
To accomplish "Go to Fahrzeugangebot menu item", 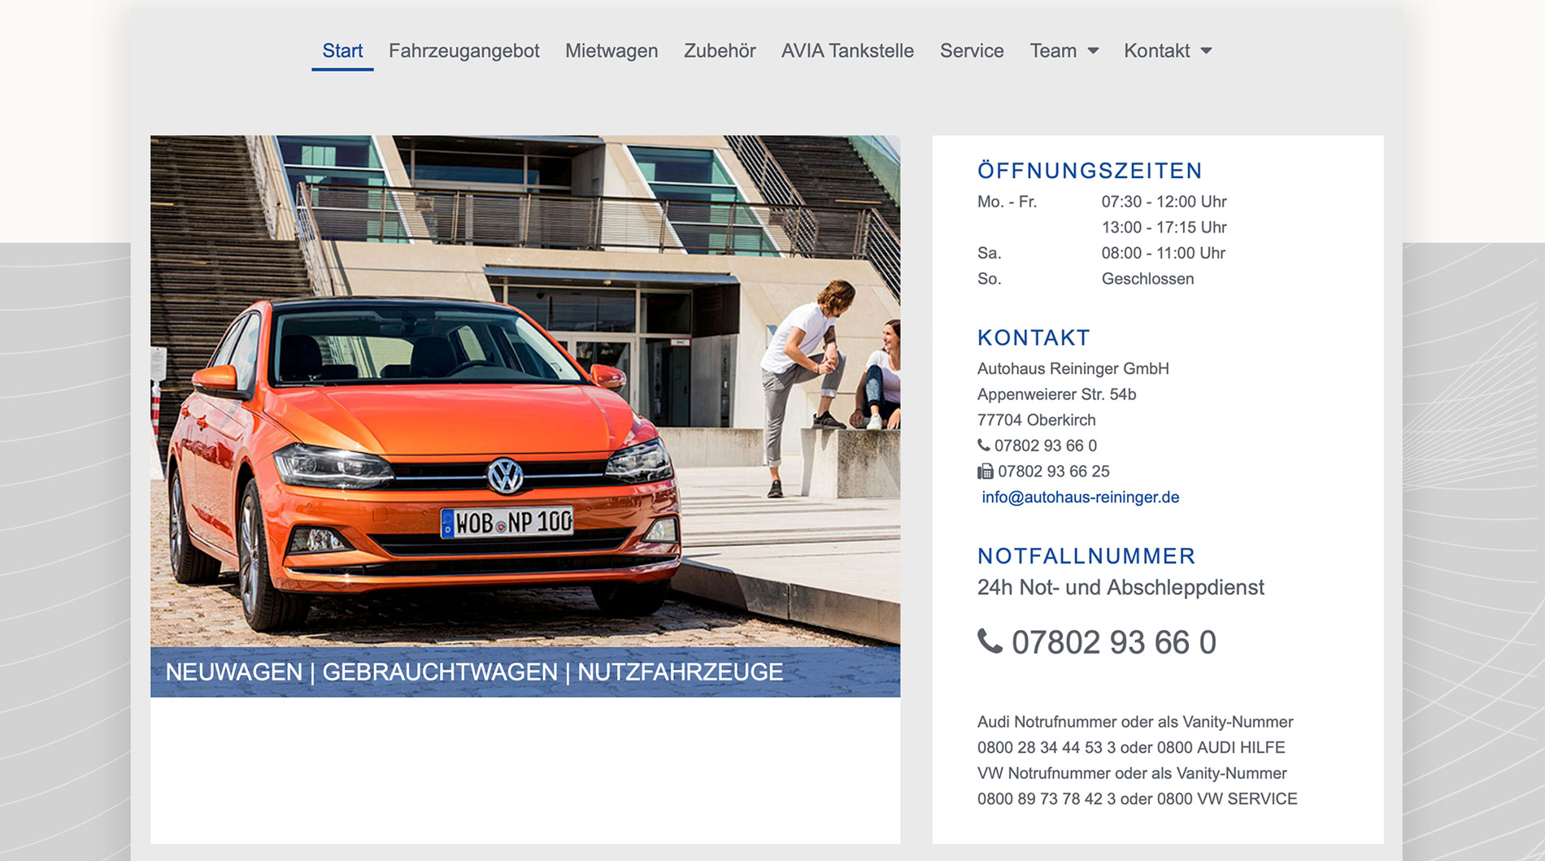I will [463, 50].
